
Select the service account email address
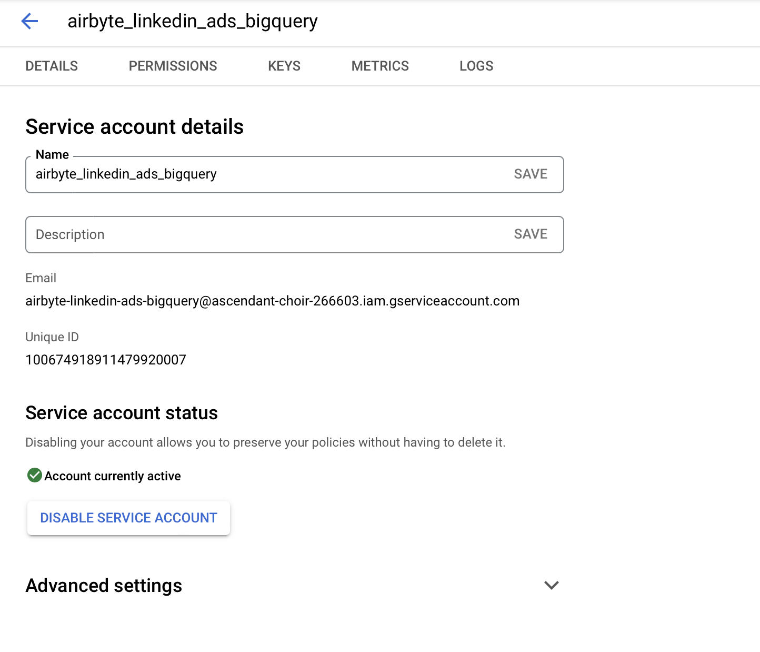click(x=272, y=301)
